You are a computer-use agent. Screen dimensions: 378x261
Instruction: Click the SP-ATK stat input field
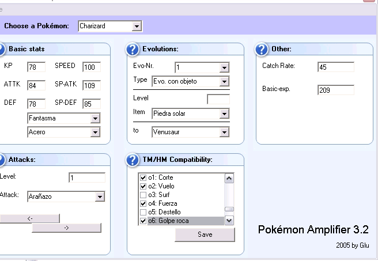tap(92, 85)
